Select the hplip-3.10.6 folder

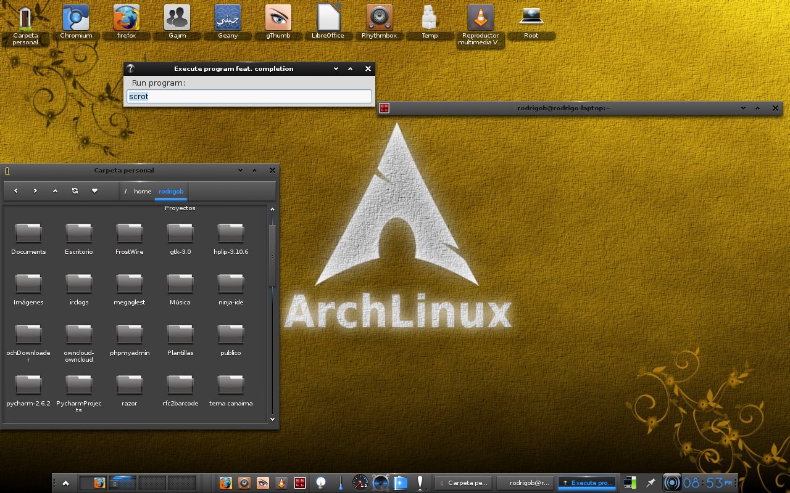click(231, 239)
